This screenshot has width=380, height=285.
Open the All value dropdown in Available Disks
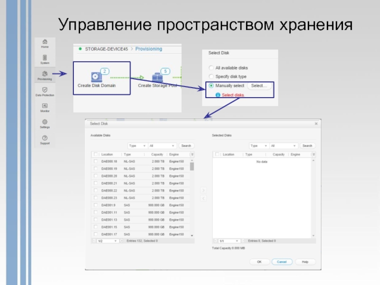point(162,146)
